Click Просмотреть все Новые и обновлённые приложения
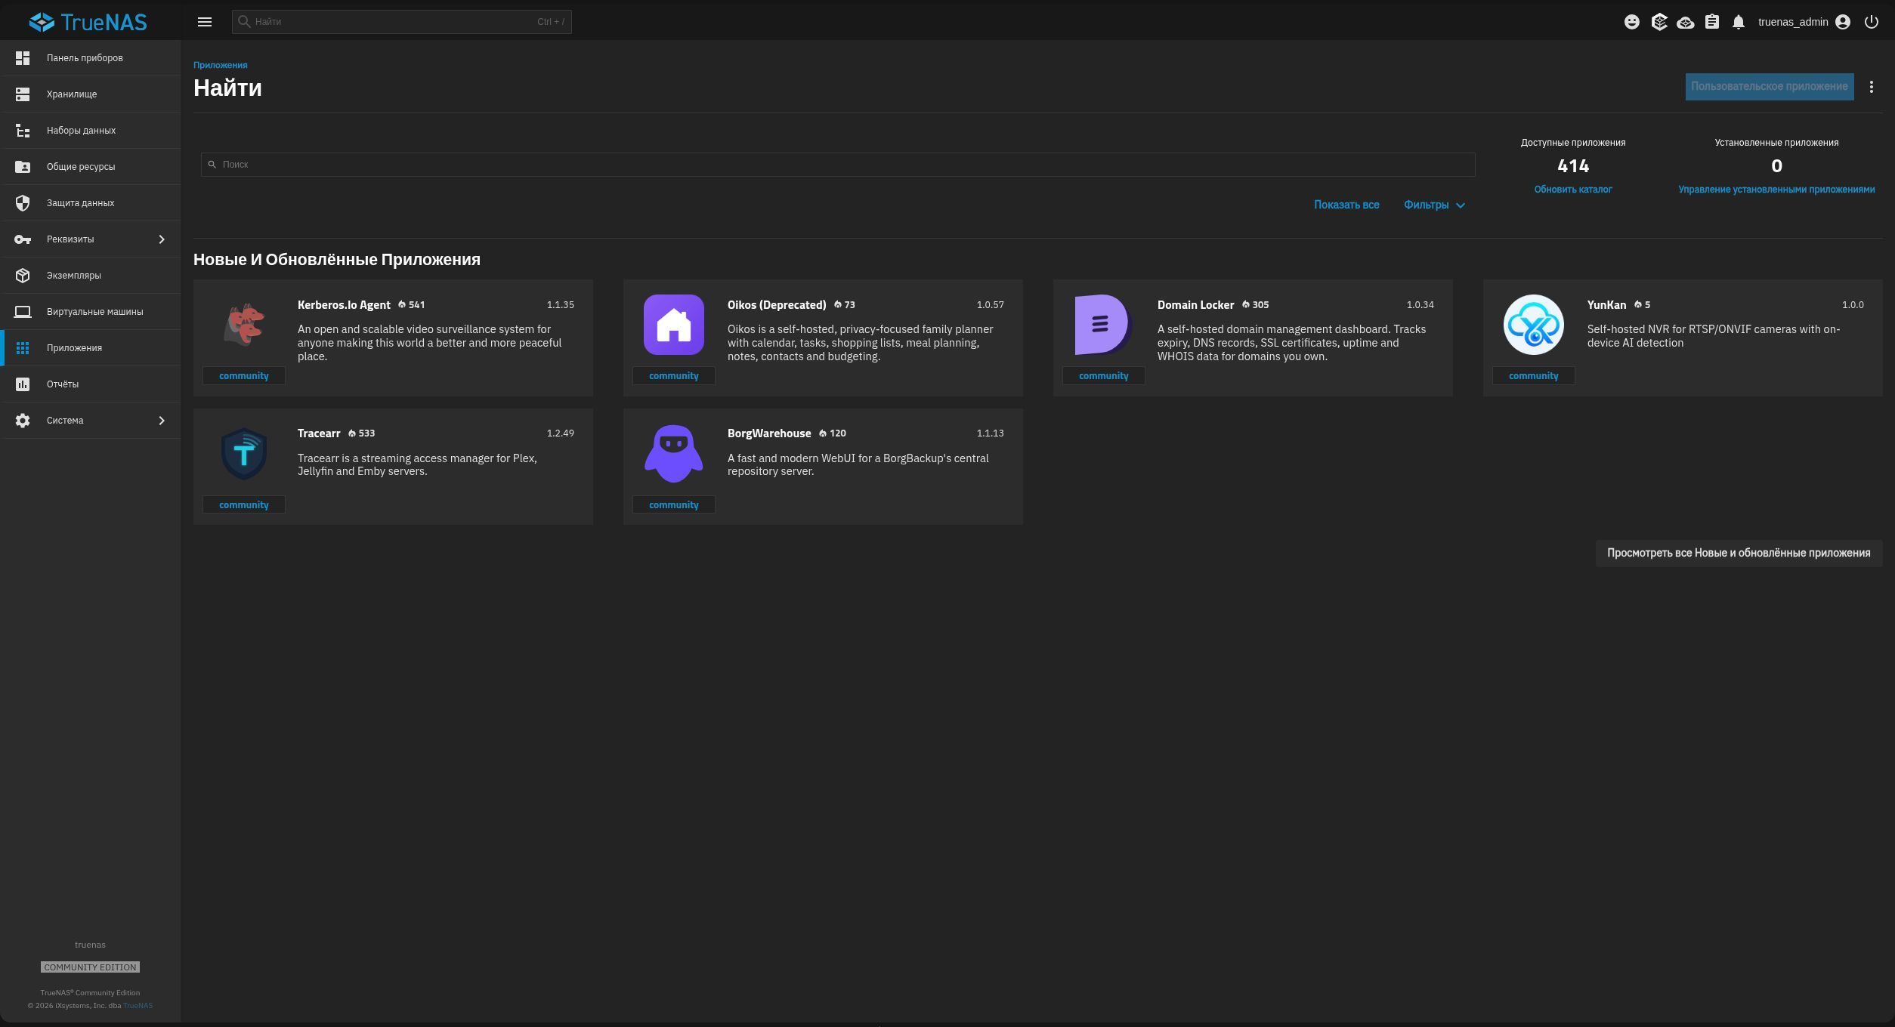The height and width of the screenshot is (1027, 1895). tap(1739, 554)
